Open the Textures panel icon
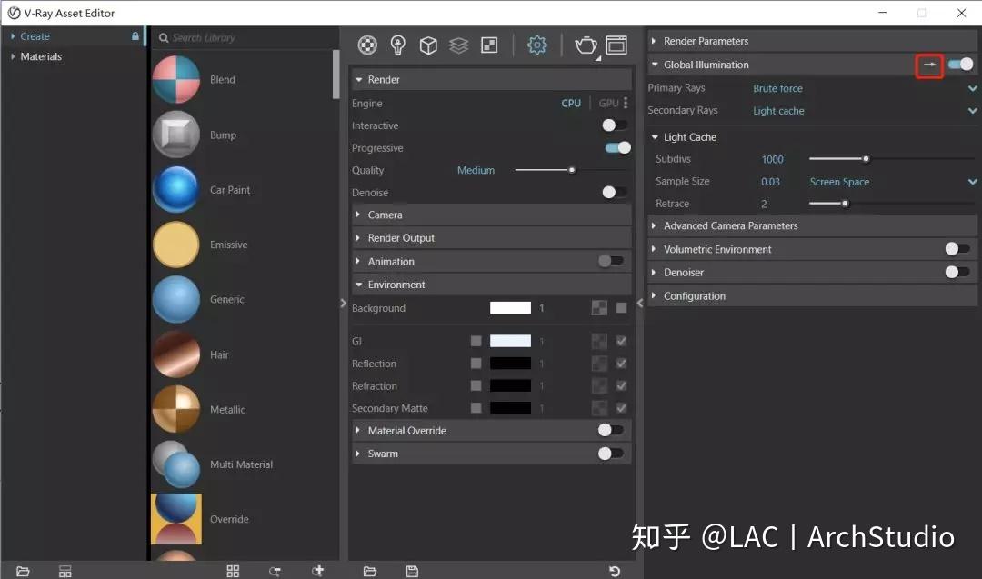Screen dimensions: 982x579 488,45
